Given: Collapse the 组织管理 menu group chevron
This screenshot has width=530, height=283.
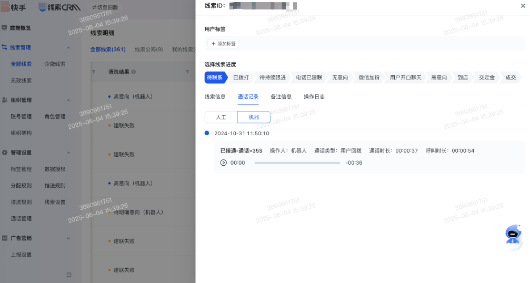Looking at the screenshot, I should point(68,100).
